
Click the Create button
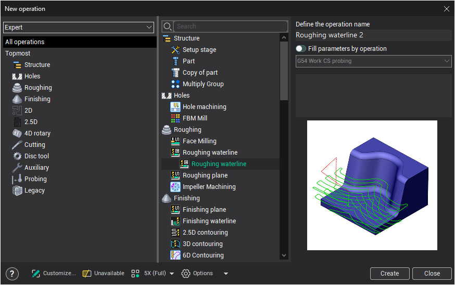(389, 274)
